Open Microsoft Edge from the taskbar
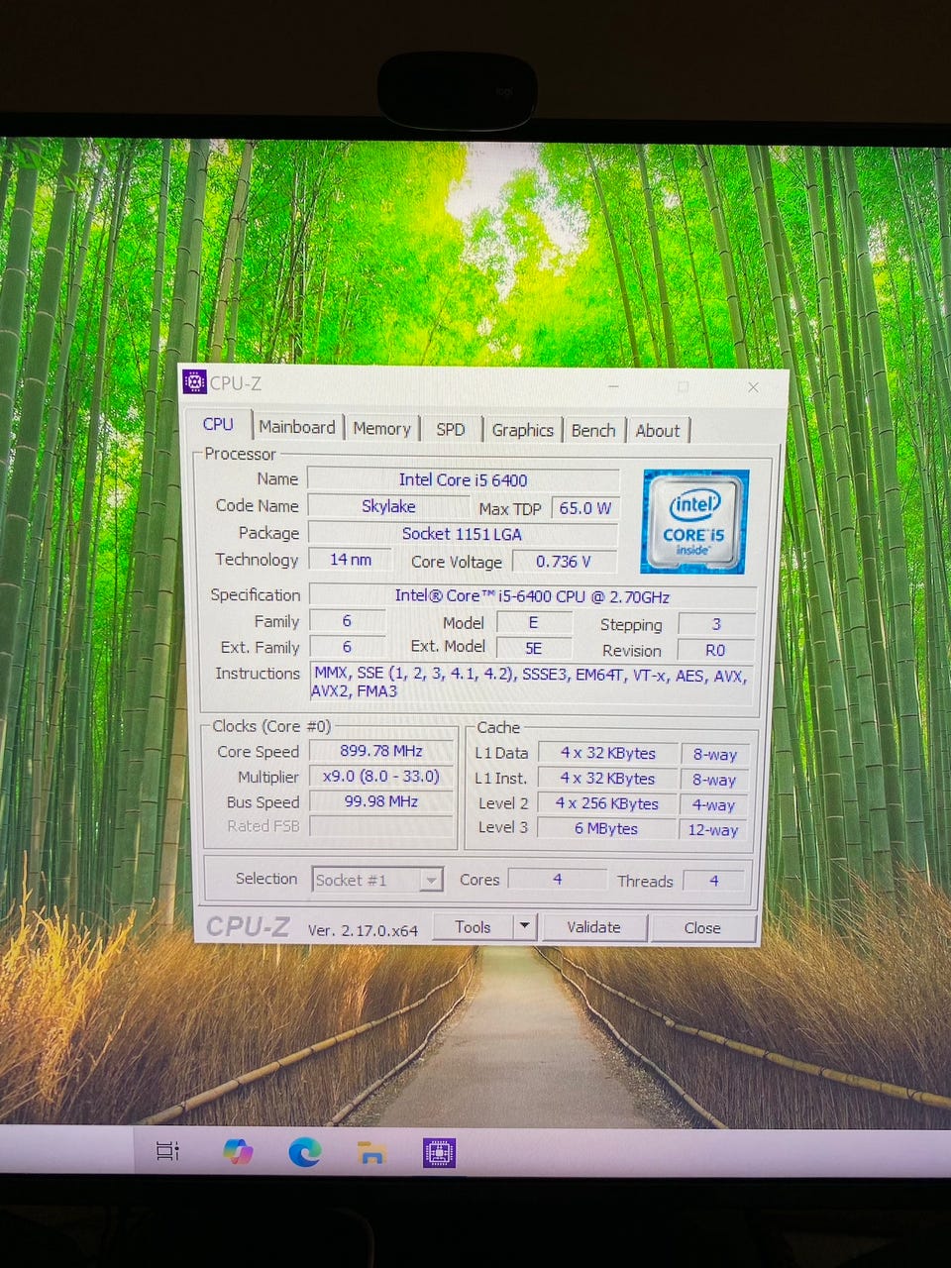Screen dimensions: 951x1268 305,1151
